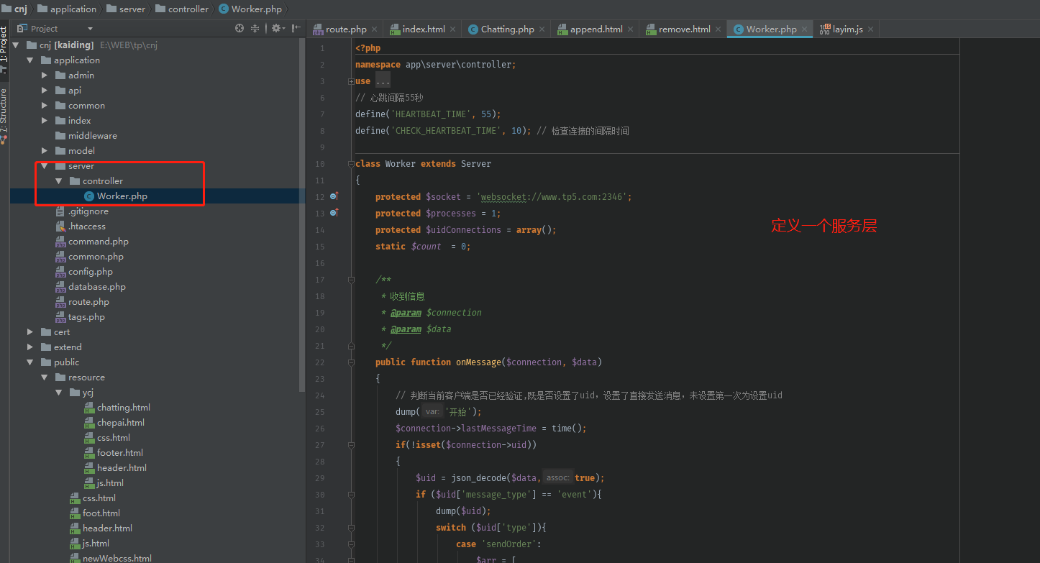This screenshot has width=1040, height=563.
Task: Close the index.html tab
Action: point(453,29)
